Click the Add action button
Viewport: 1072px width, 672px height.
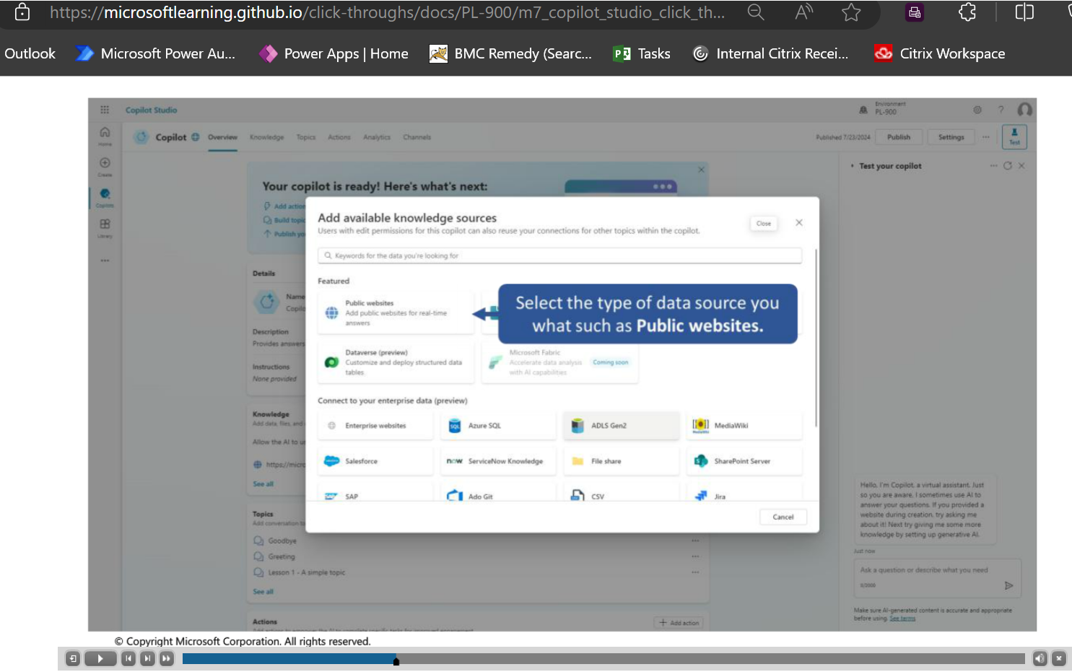(679, 622)
